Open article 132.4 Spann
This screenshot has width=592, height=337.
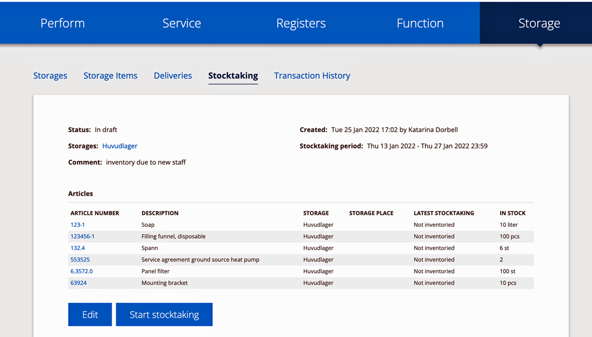(x=78, y=248)
